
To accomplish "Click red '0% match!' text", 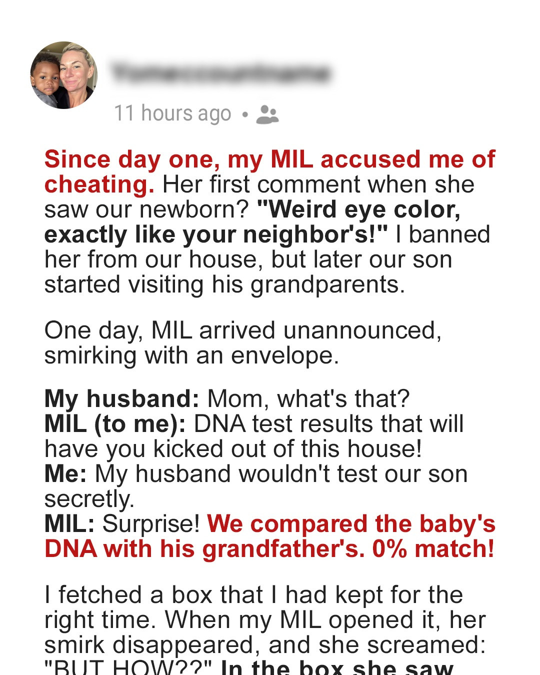I will 433,549.
